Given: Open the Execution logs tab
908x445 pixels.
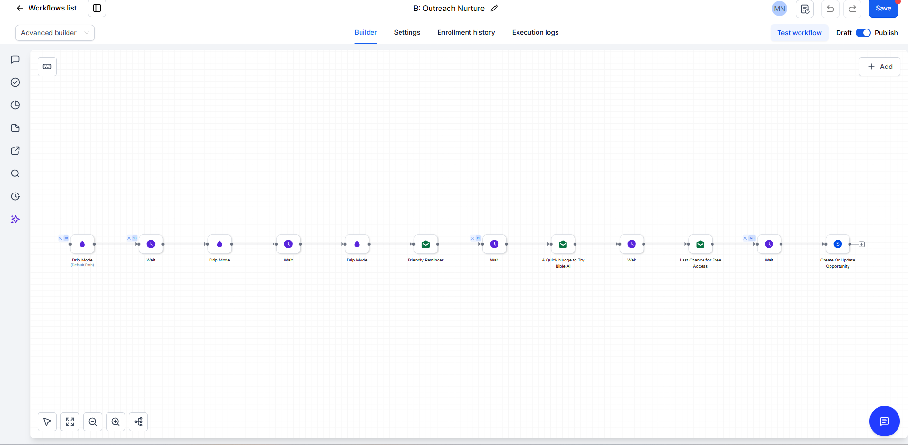Looking at the screenshot, I should pyautogui.click(x=535, y=32).
